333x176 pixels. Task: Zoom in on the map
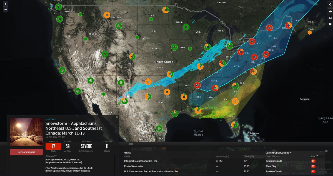tap(6, 4)
